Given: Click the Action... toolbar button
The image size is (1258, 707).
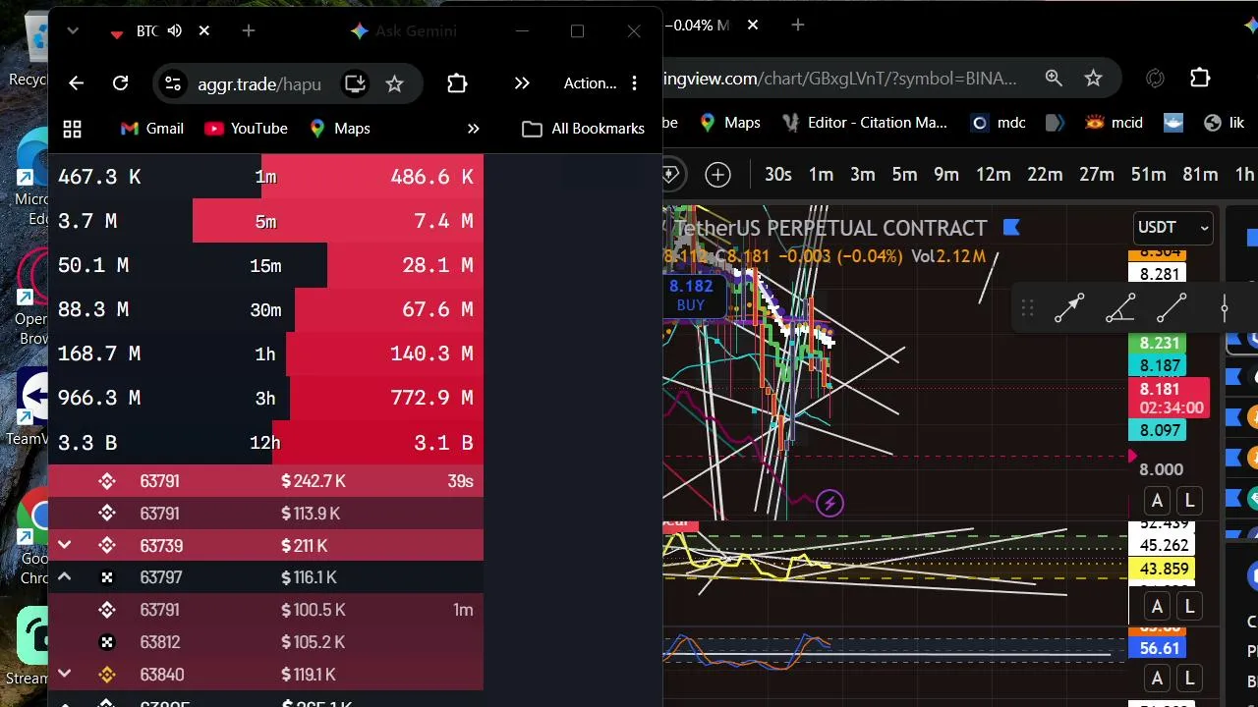Looking at the screenshot, I should [x=590, y=83].
